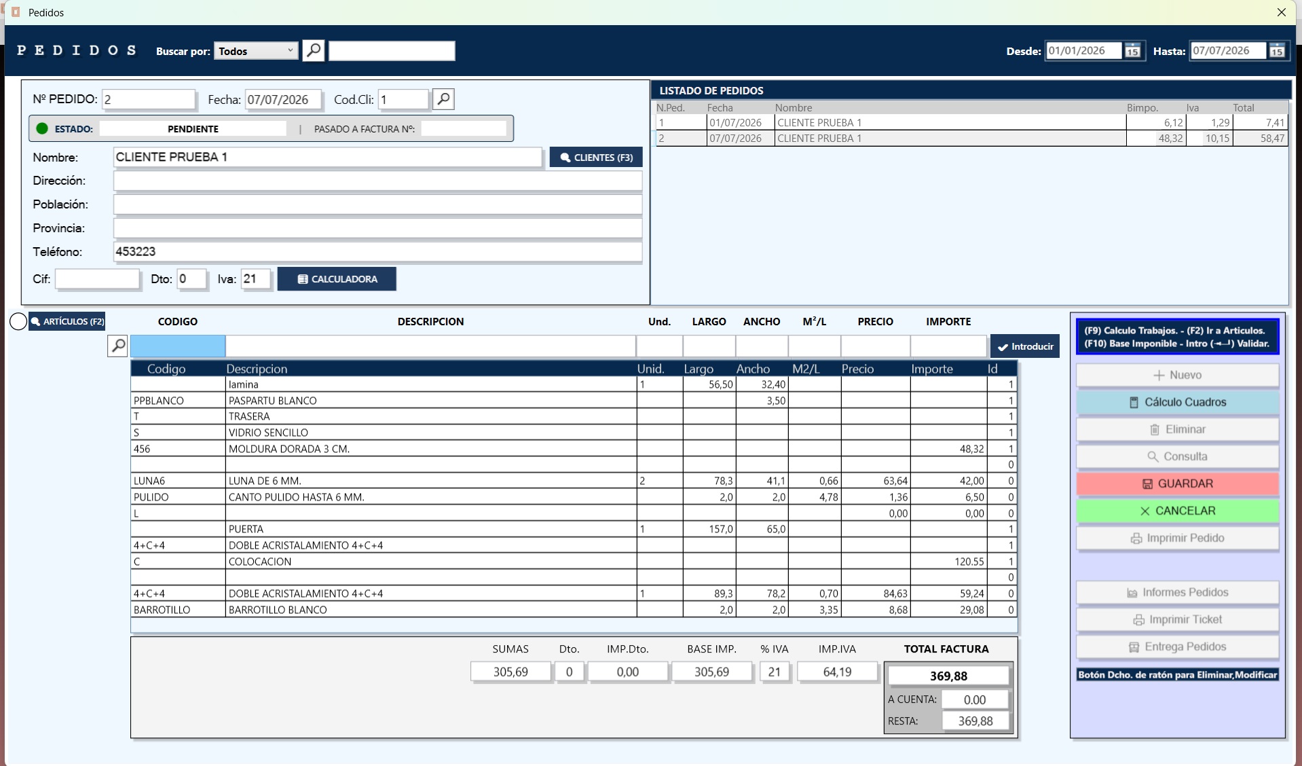
Task: Open the Hasta date calendar picker
Action: [1277, 51]
